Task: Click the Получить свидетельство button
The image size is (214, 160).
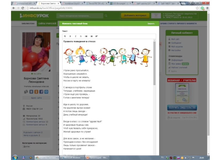Action: (x=182, y=108)
